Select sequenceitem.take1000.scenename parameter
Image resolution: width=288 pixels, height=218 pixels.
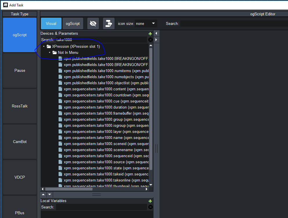tap(106, 150)
